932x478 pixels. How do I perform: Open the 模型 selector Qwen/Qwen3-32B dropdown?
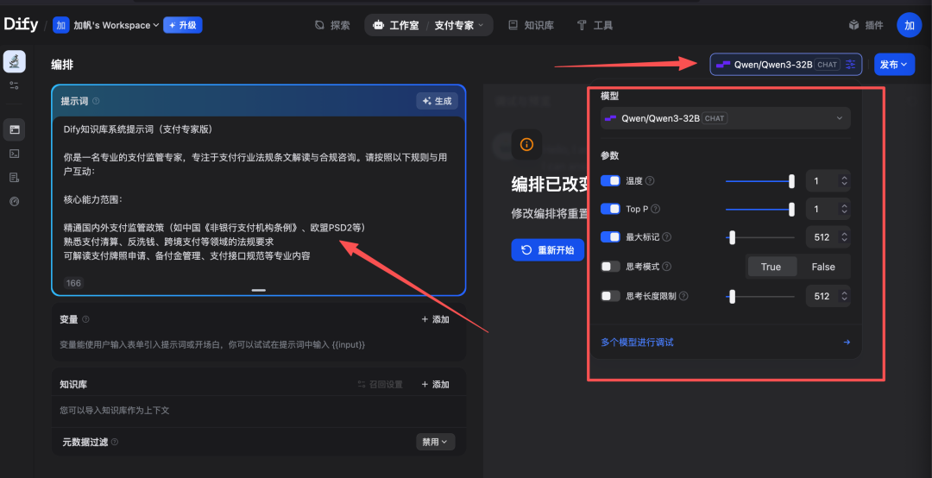coord(725,118)
